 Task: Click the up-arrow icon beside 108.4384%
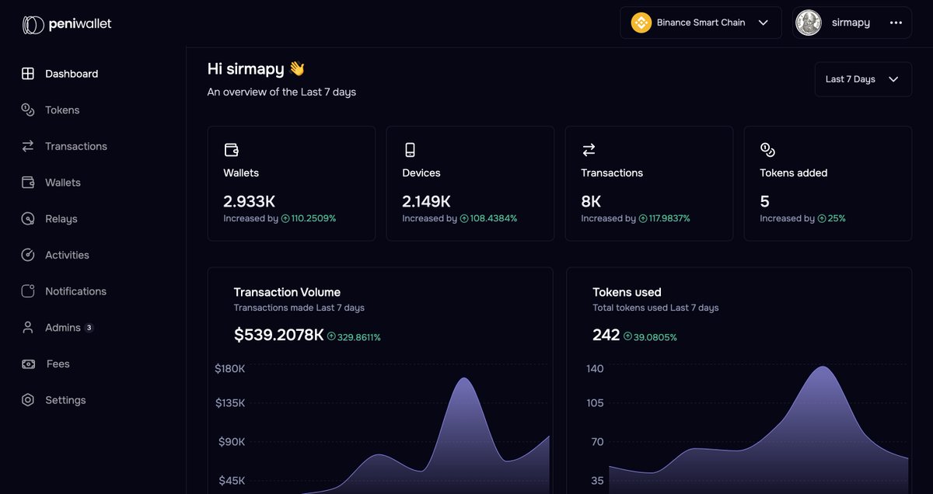tap(464, 219)
